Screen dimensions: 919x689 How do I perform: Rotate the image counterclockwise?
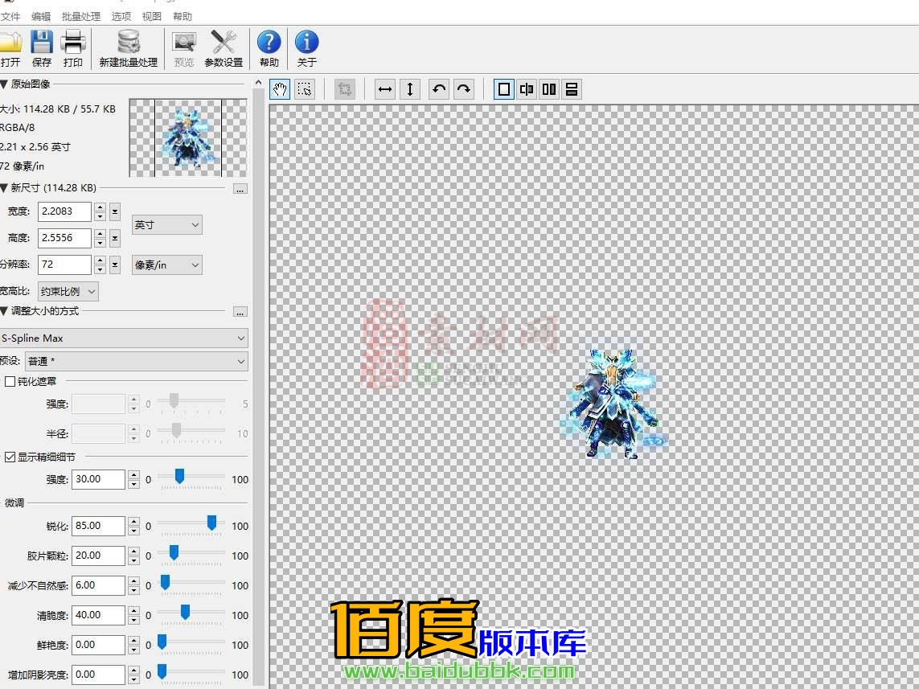(438, 88)
